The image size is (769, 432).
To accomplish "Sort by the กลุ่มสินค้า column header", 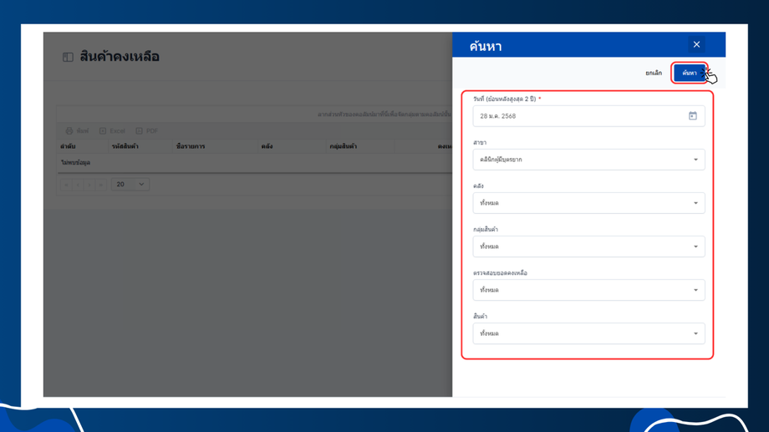I will click(343, 146).
